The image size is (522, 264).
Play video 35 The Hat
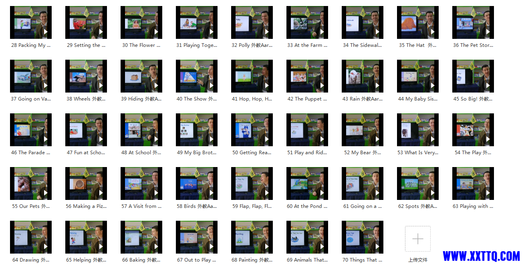(418, 22)
